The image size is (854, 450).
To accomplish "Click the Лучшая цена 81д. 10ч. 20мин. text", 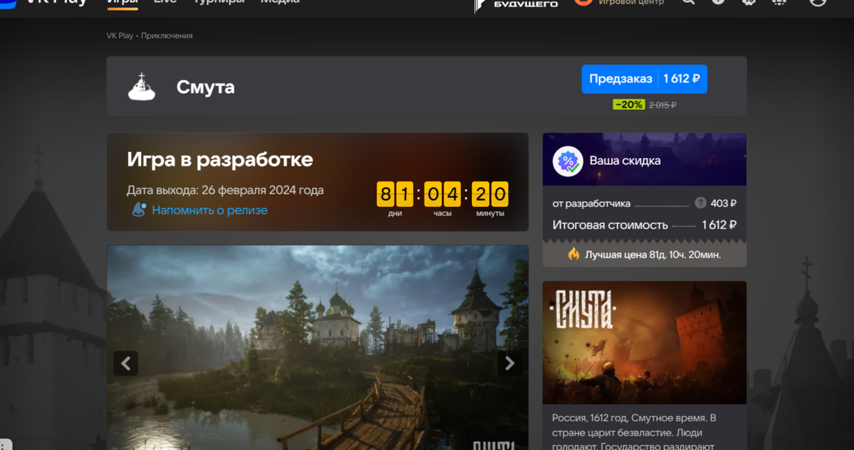I will point(653,255).
